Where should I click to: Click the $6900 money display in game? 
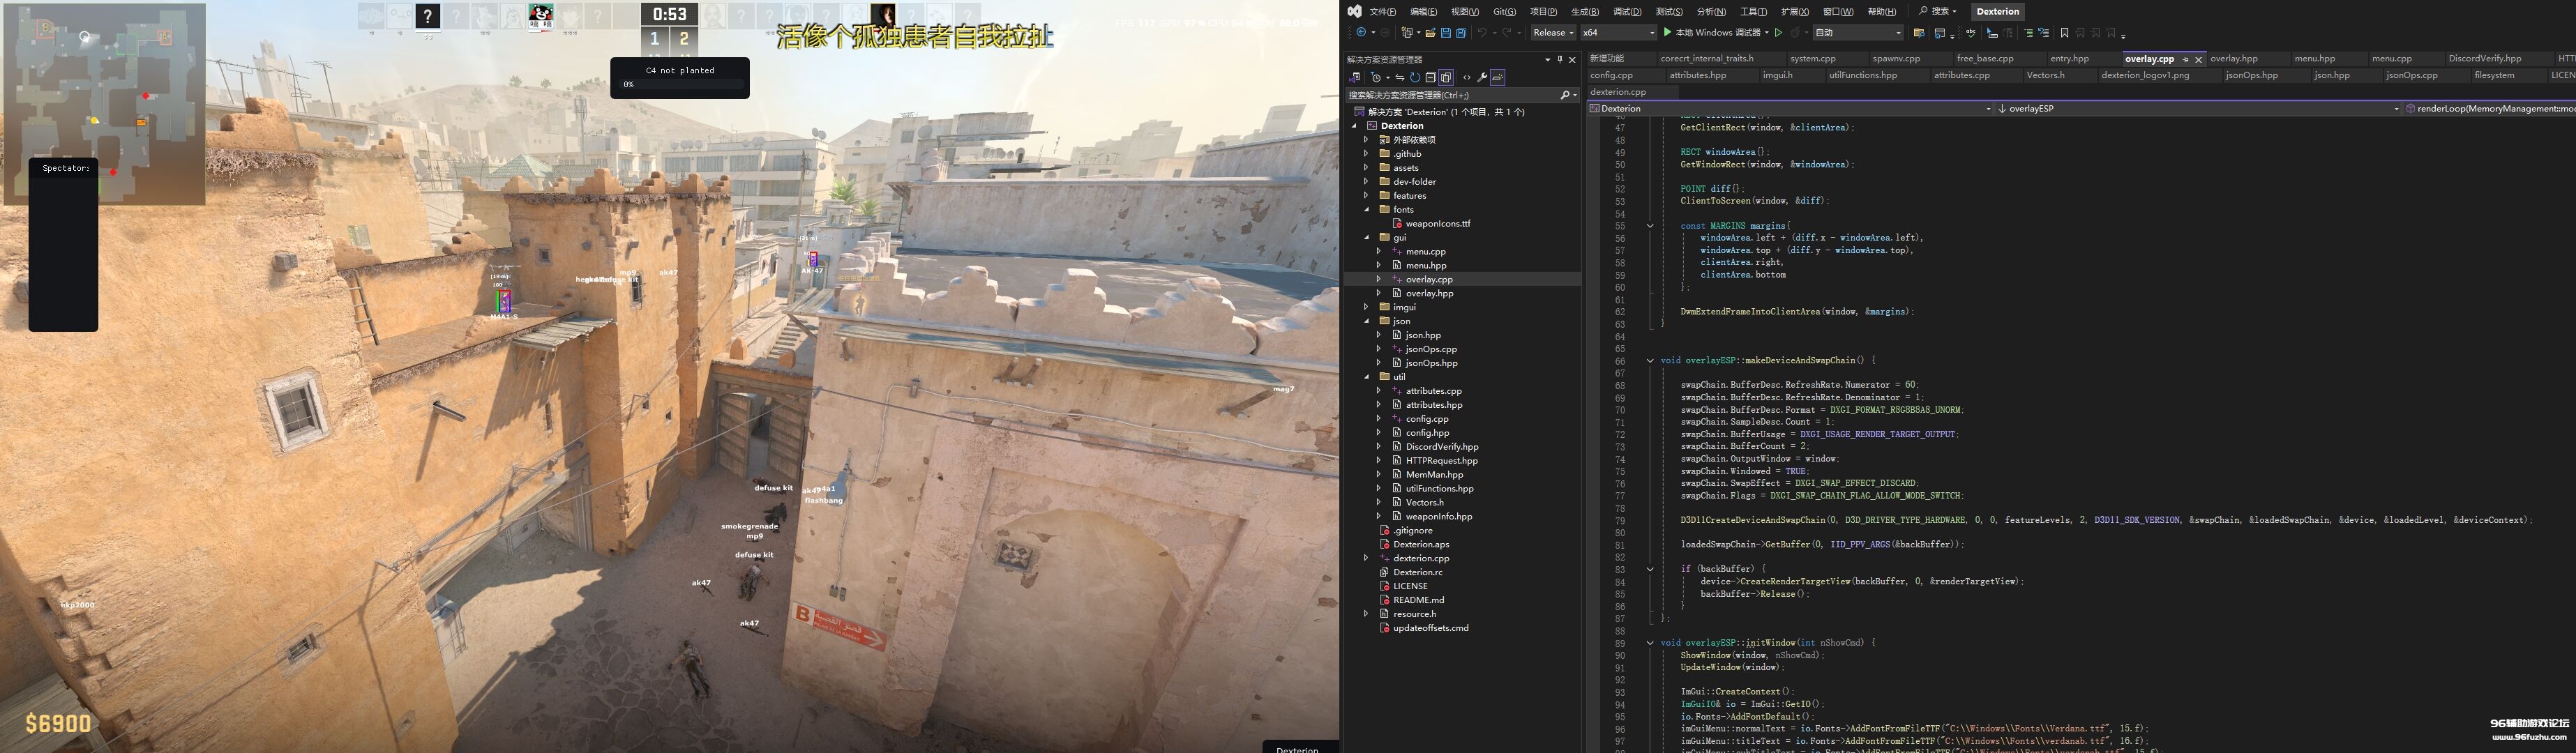[58, 724]
